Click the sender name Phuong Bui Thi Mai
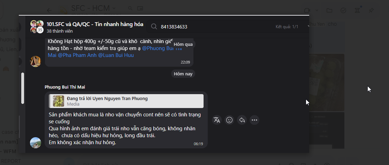Screen dimensions: 389x165 click(x=65, y=87)
